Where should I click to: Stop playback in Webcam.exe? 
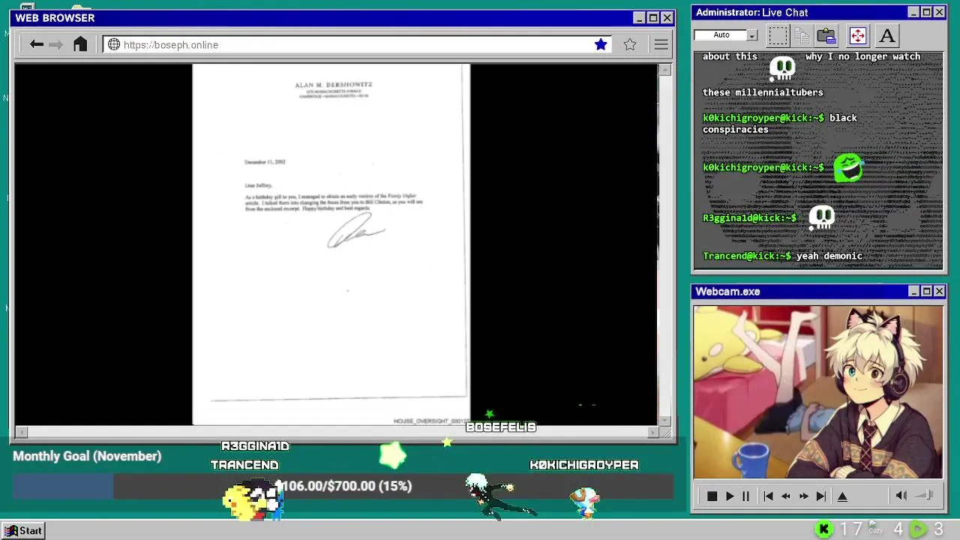click(712, 496)
